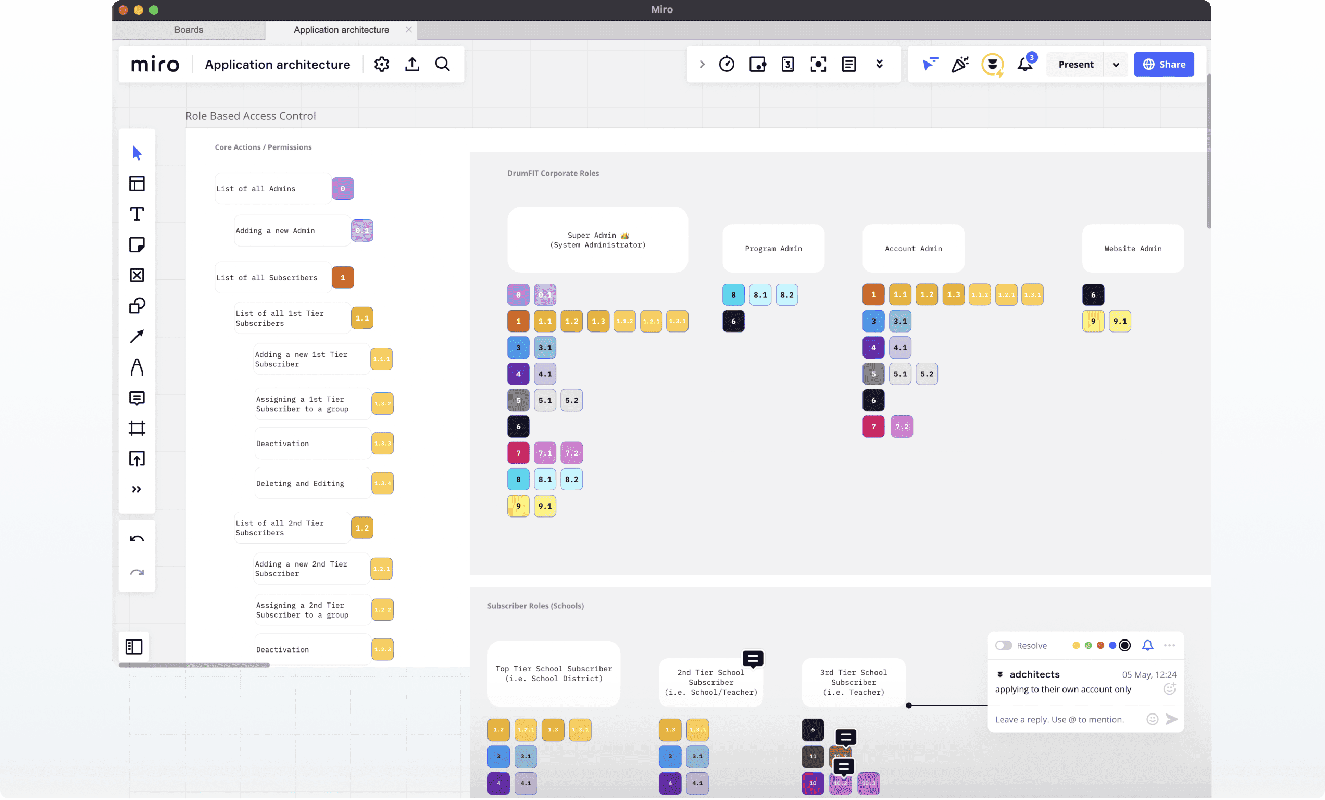Select the Sticky note tool
Screen dimensions: 1325x800
coord(136,245)
